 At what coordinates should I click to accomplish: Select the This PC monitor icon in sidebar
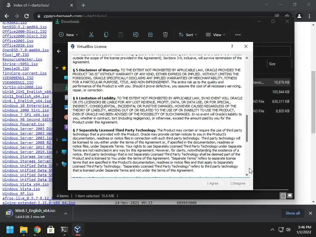[x=64, y=152]
